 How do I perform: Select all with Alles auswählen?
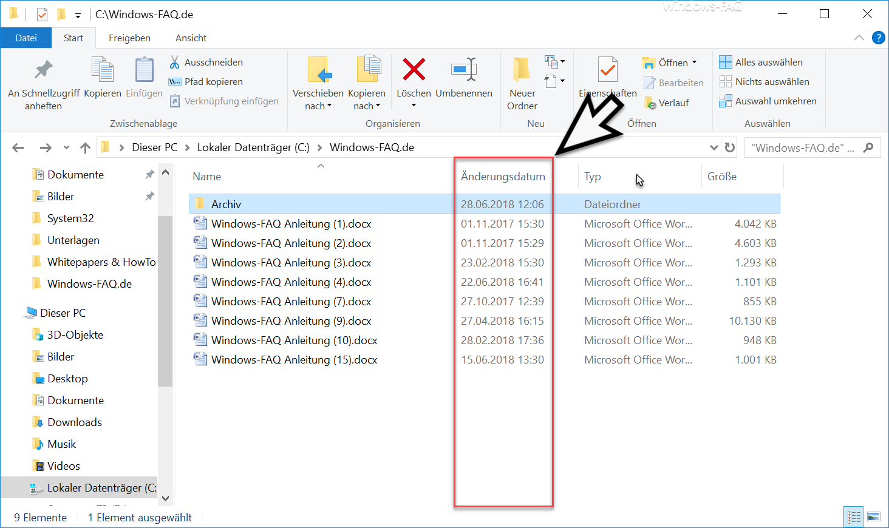[761, 62]
